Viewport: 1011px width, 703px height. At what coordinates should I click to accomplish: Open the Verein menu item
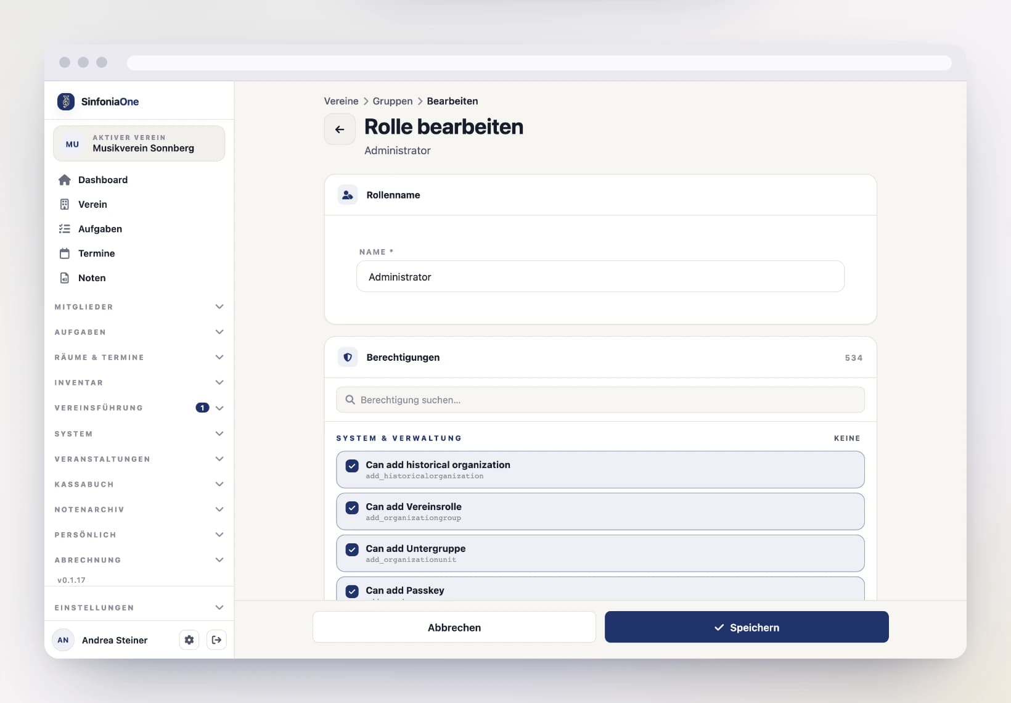pos(139,204)
